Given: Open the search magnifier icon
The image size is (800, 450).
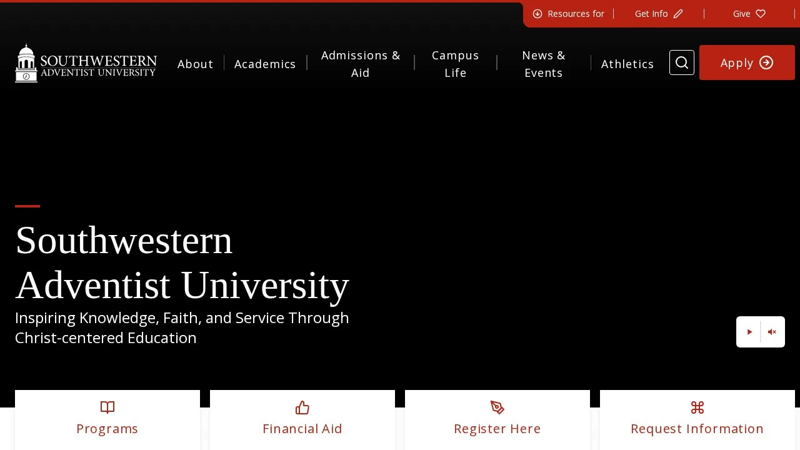Looking at the screenshot, I should 682,62.
